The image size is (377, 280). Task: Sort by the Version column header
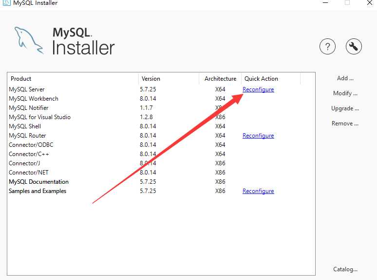[x=169, y=79]
